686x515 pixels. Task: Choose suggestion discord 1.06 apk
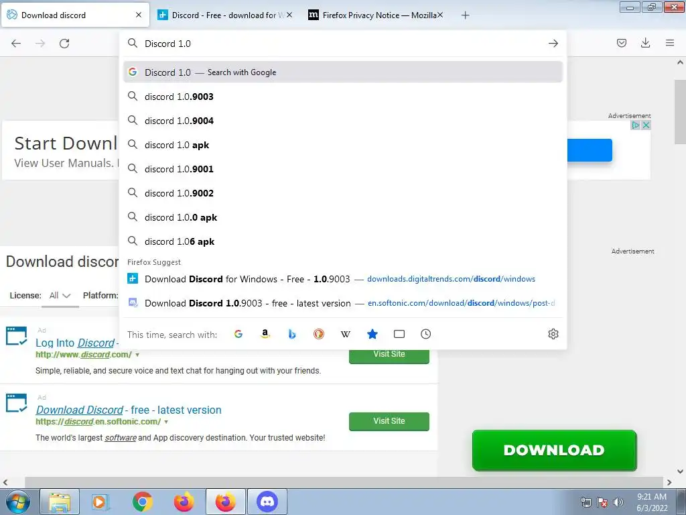pyautogui.click(x=343, y=241)
